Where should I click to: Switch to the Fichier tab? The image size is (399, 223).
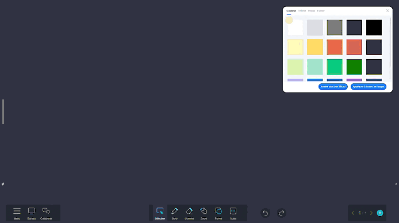point(321,11)
